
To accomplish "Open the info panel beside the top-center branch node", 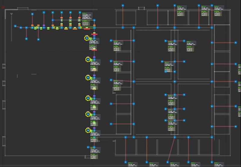I will (x=87, y=16).
